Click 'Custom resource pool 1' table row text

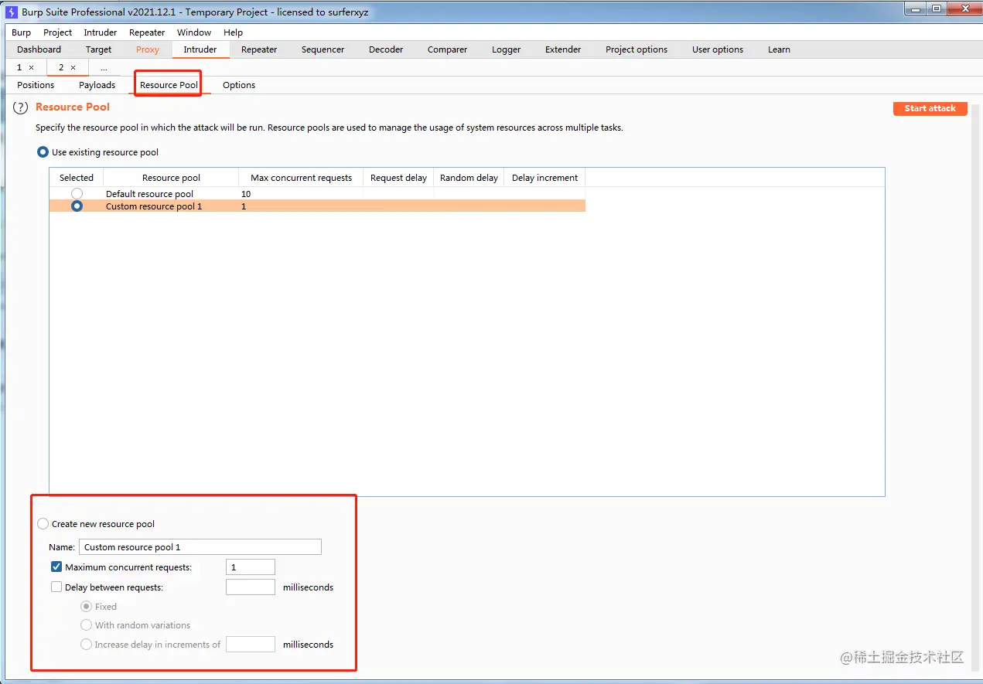154,206
